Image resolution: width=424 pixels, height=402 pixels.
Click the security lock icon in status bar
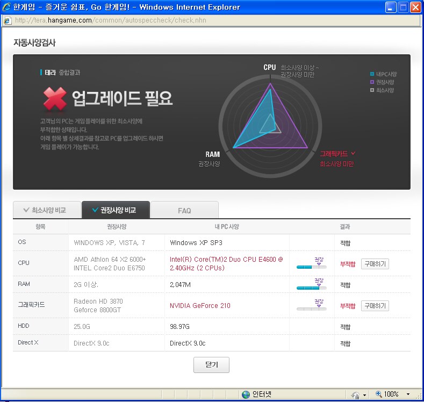coord(356,394)
